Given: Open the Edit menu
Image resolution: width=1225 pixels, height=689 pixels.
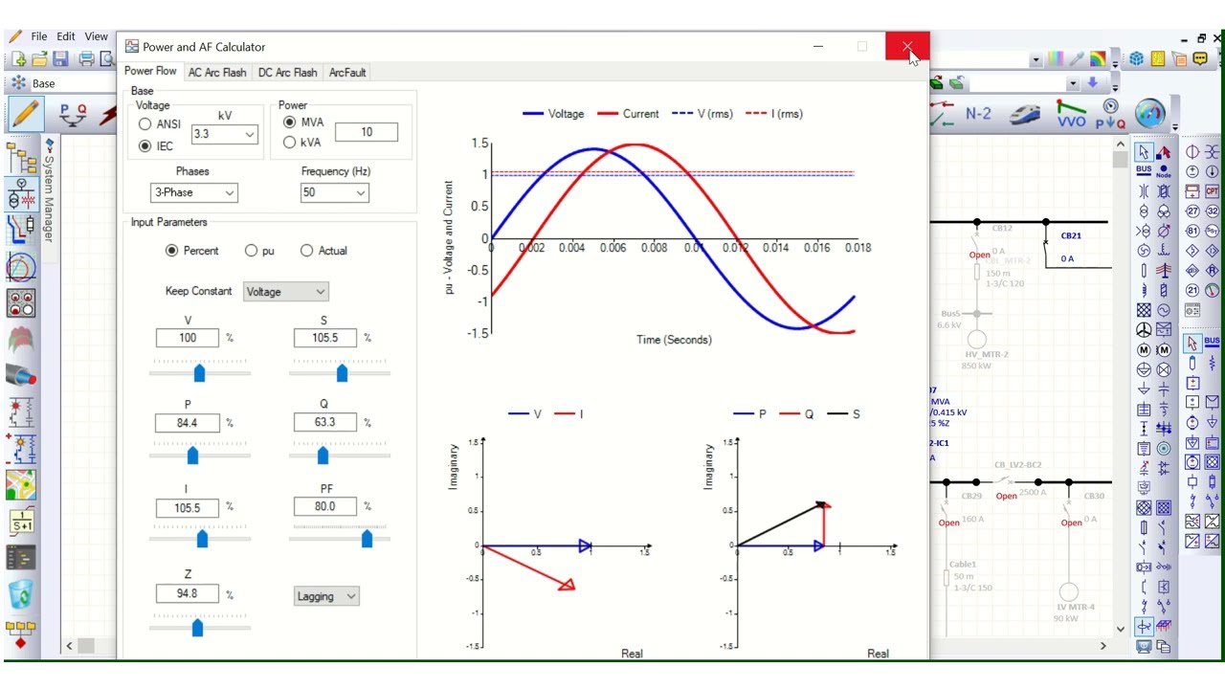Looking at the screenshot, I should tap(65, 36).
